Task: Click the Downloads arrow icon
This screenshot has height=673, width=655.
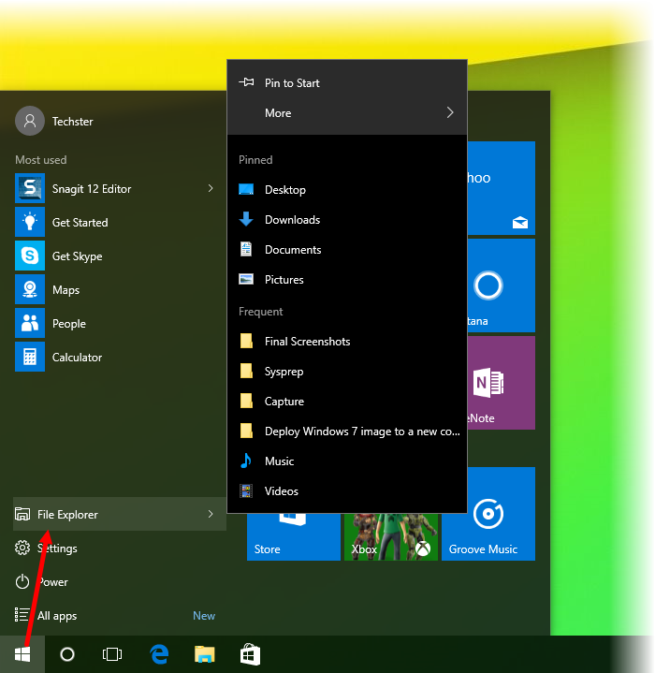Action: tap(246, 219)
